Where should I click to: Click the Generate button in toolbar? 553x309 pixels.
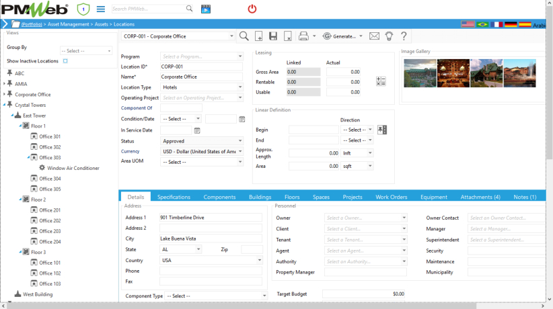click(x=343, y=36)
